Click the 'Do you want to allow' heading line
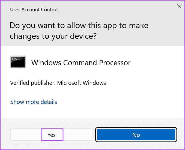Viewport: 185px width, 150px height. [x=79, y=26]
